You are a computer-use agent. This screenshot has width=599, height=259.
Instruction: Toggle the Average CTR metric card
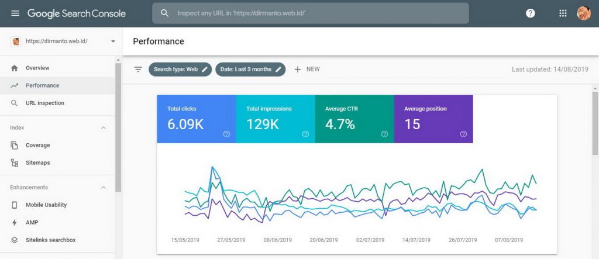click(354, 119)
